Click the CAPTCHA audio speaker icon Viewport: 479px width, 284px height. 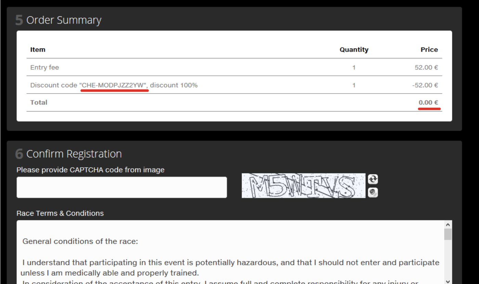373,193
